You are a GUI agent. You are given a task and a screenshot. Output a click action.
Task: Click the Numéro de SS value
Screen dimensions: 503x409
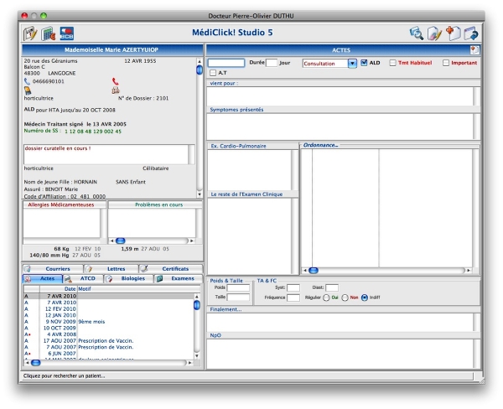93,132
